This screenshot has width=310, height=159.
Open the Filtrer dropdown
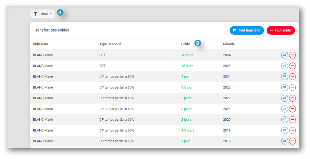(x=42, y=14)
